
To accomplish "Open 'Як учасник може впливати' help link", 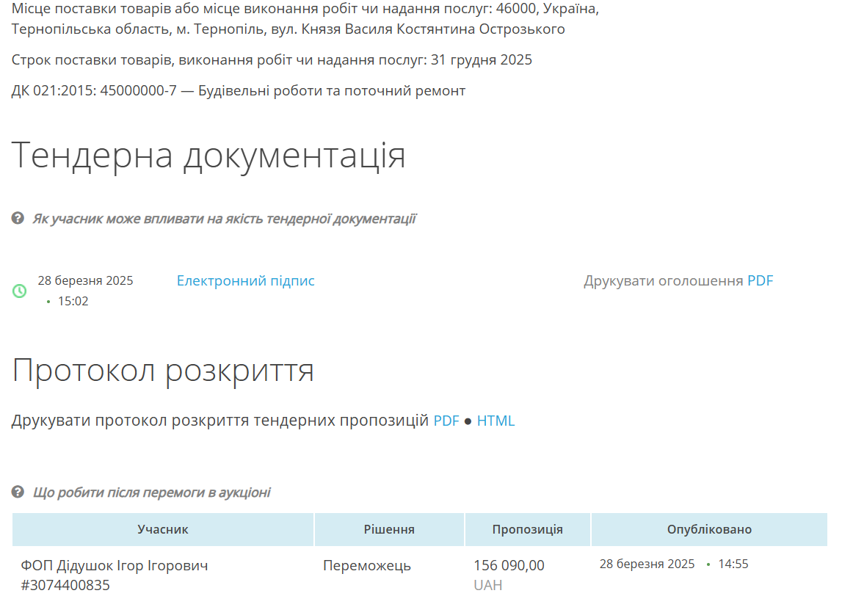I will click(x=224, y=219).
